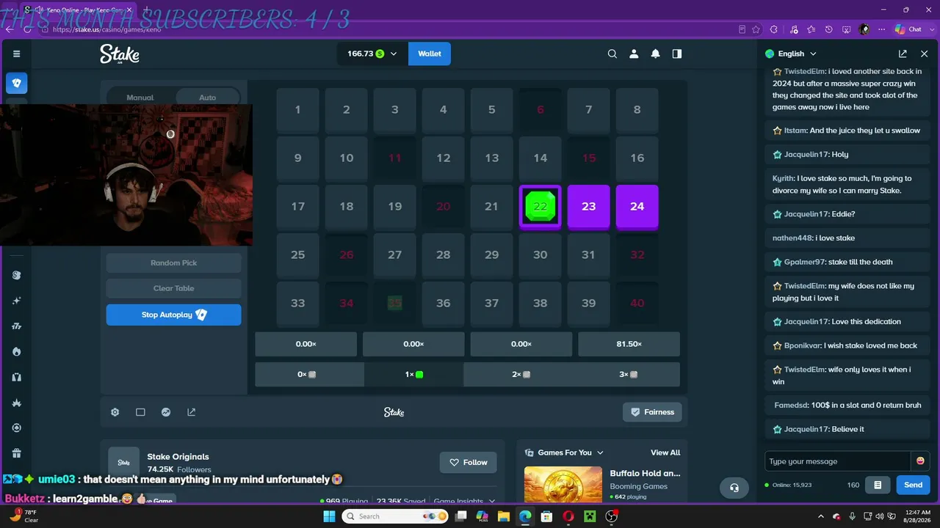The width and height of the screenshot is (940, 528).
Task: Click the Fairness button
Action: pos(652,412)
